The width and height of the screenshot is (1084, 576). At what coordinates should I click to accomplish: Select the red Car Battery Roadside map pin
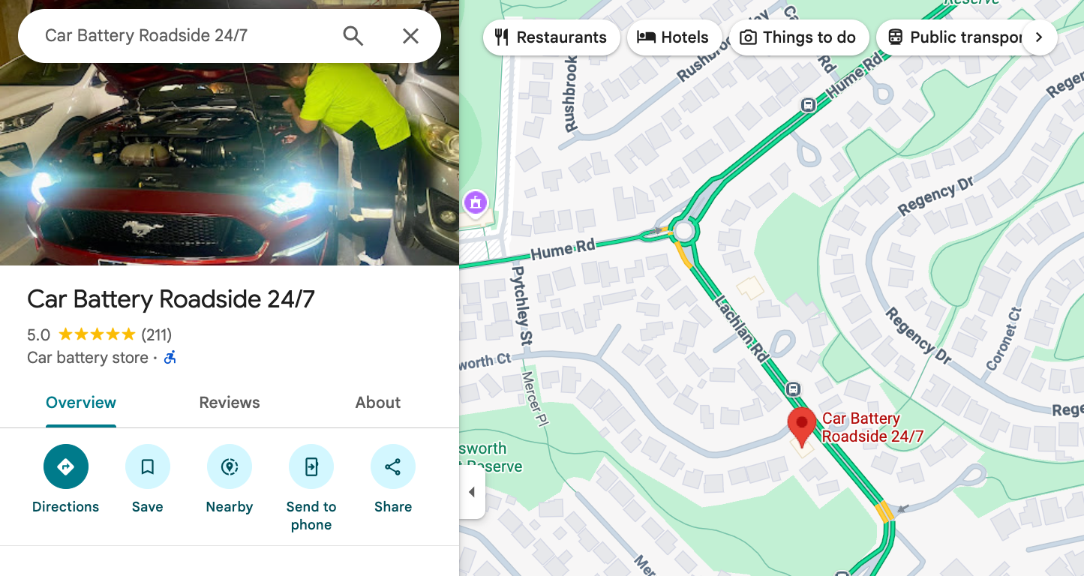(801, 427)
